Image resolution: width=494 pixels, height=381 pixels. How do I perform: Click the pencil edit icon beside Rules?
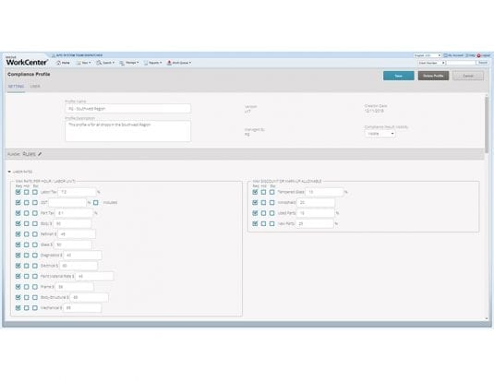coord(40,154)
